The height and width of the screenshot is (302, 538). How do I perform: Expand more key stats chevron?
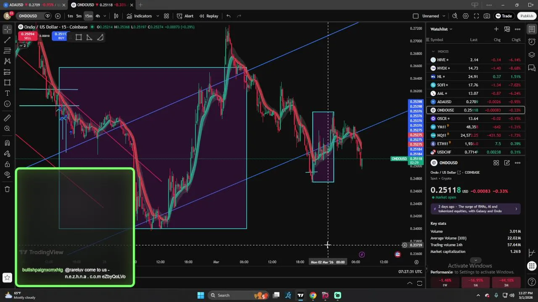(x=475, y=260)
